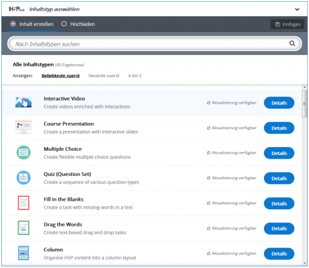
Task: Click the Course Presentation icon
Action: (23, 127)
